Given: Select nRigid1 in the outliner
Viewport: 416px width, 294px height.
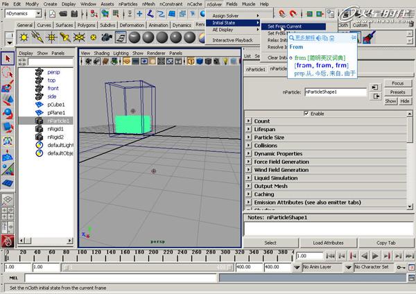Looking at the screenshot, I should coord(55,129).
